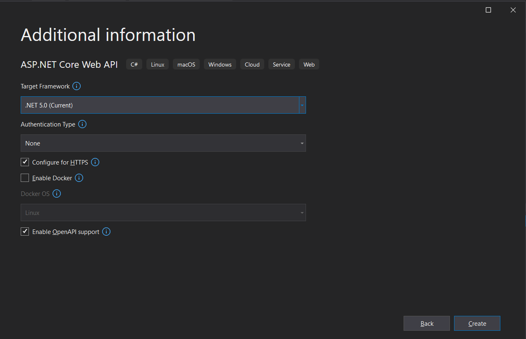View info about Enable OpenAPI support
The height and width of the screenshot is (339, 526).
point(106,232)
